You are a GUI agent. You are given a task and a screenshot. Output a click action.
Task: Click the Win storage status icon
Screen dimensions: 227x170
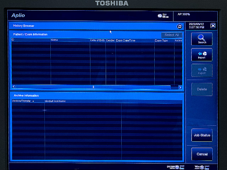click(x=202, y=168)
